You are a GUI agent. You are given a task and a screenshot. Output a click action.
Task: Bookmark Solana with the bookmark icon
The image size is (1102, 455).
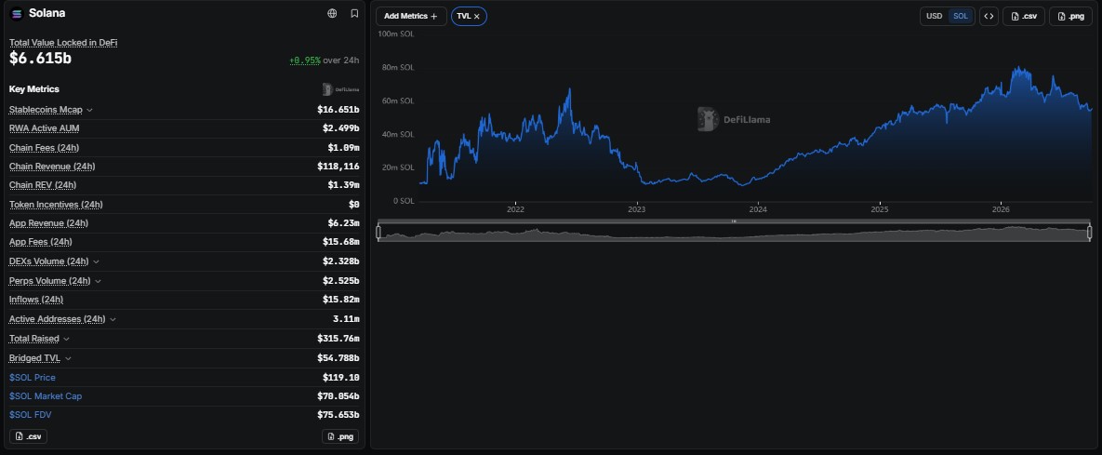[x=355, y=13]
